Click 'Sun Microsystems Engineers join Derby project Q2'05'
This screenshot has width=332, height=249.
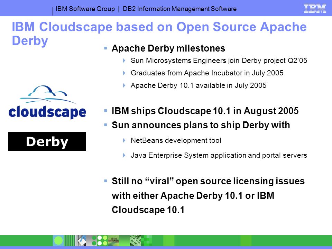pos(219,61)
